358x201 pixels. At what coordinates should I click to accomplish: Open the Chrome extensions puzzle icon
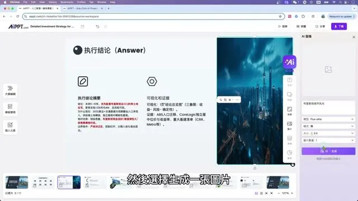tap(303, 16)
